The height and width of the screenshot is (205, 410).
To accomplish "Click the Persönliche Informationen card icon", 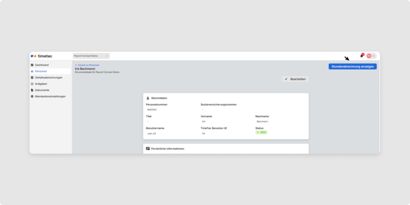I will point(148,149).
